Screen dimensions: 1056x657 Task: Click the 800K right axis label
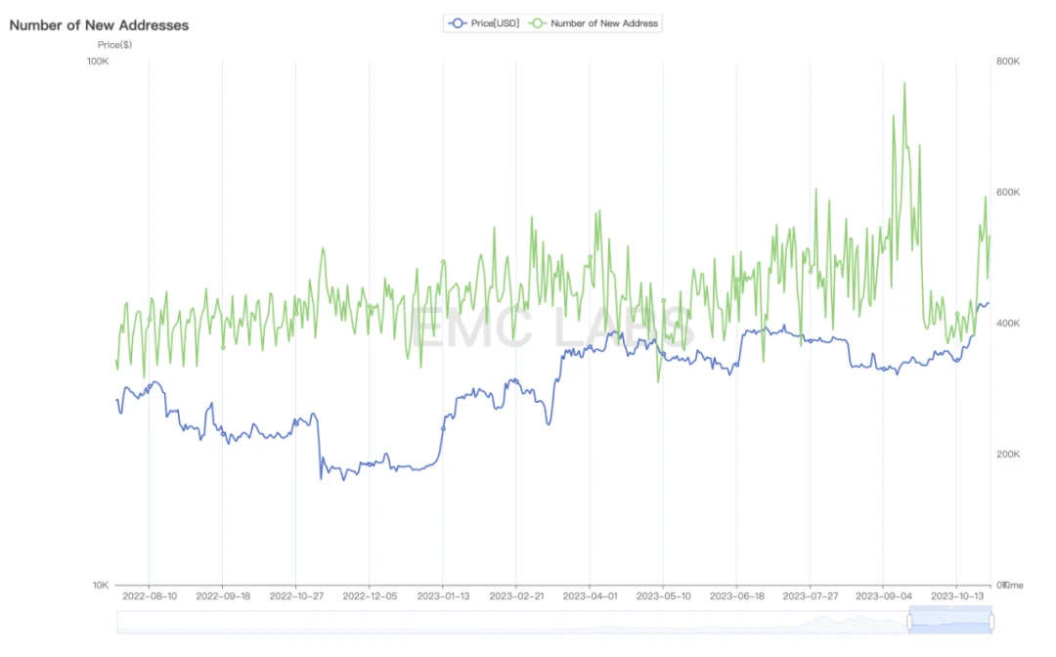[x=1008, y=62]
